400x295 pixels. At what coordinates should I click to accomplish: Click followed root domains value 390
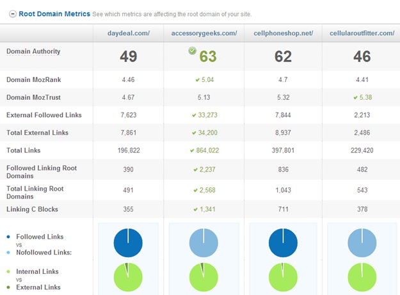coord(128,170)
